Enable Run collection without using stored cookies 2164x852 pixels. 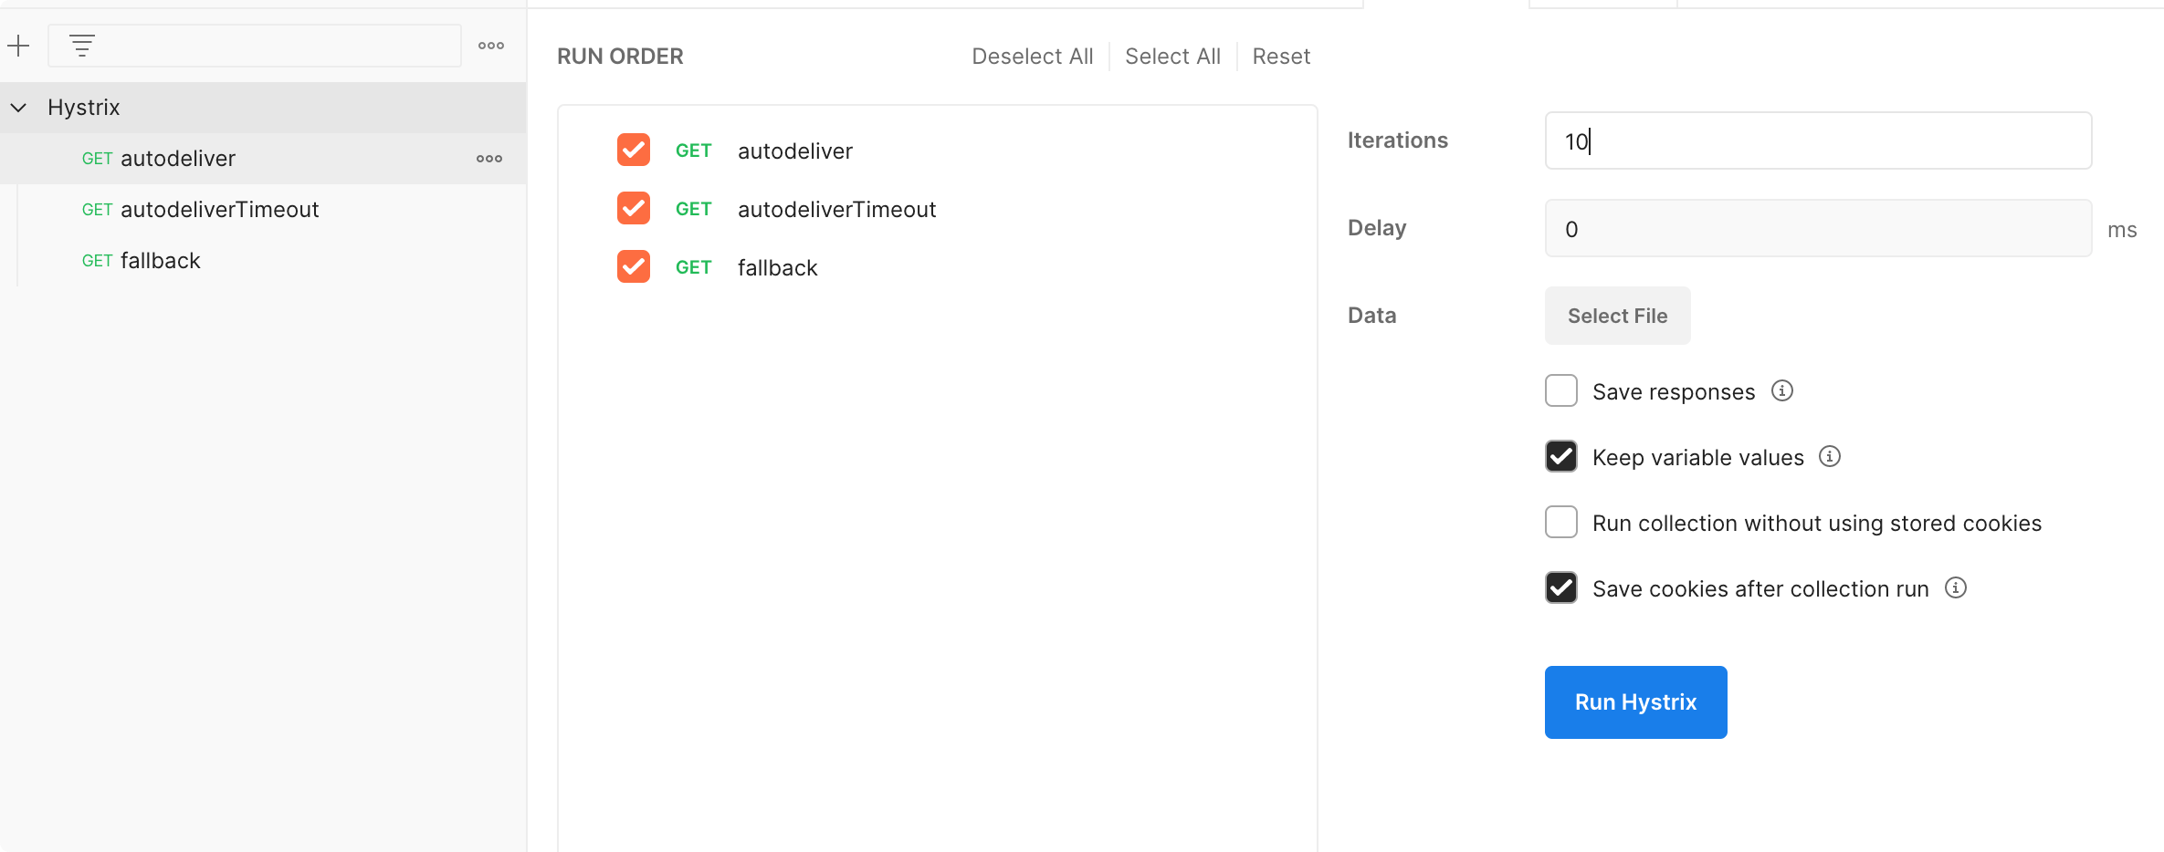(x=1561, y=522)
